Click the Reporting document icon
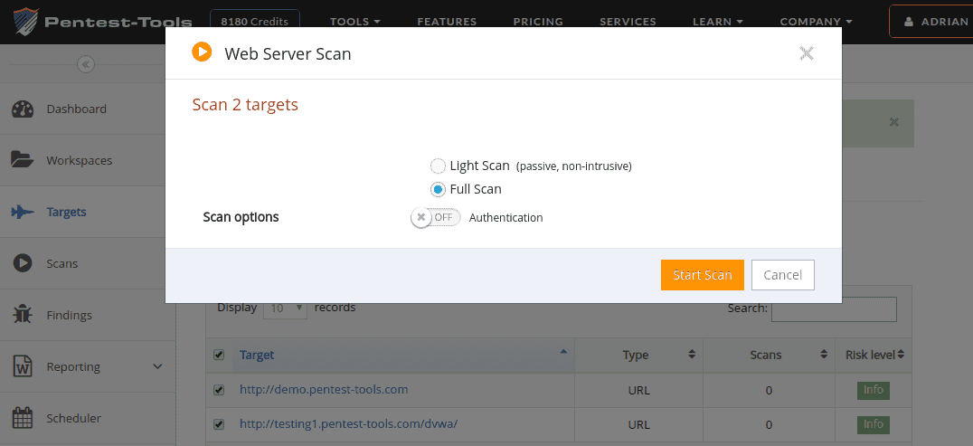The width and height of the screenshot is (973, 446). [x=23, y=366]
